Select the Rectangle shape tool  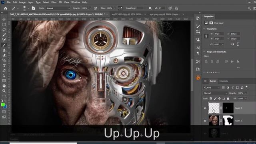(x=4, y=81)
